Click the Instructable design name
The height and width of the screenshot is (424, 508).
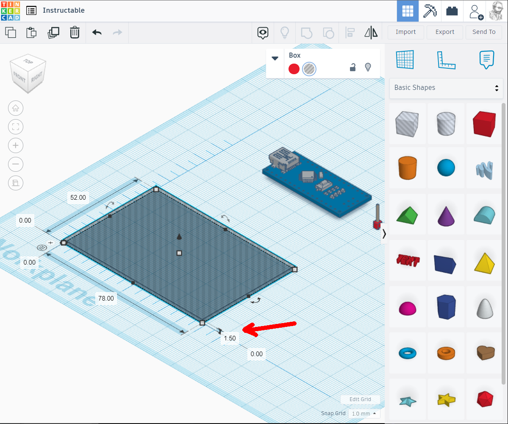pos(64,10)
